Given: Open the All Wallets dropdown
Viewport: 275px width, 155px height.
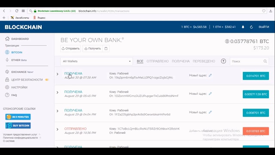Looking at the screenshot, I should [x=96, y=61].
